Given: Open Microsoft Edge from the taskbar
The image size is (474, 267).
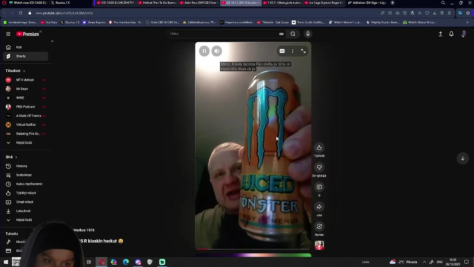Looking at the screenshot, I should tap(126, 262).
